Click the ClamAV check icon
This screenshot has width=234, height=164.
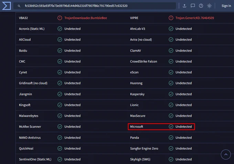click(x=171, y=51)
